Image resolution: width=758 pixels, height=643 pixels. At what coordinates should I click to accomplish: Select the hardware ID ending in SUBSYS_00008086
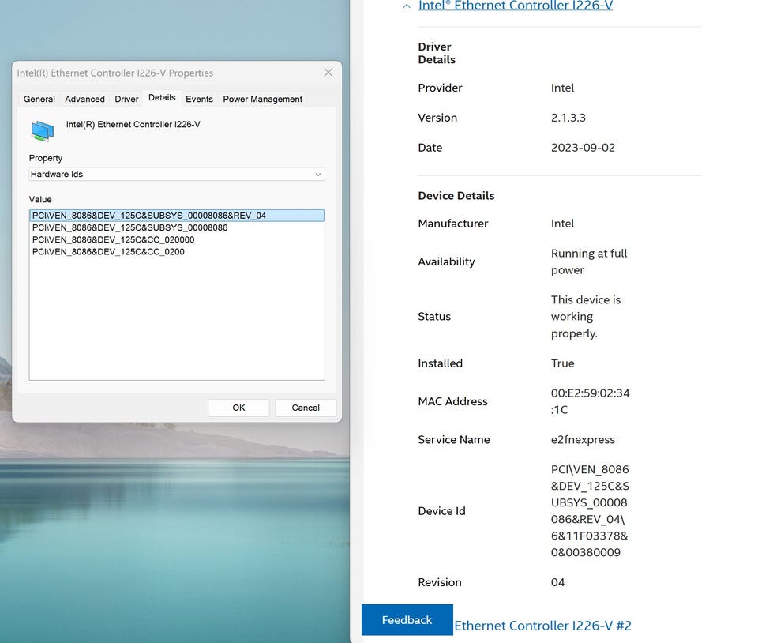(x=129, y=227)
